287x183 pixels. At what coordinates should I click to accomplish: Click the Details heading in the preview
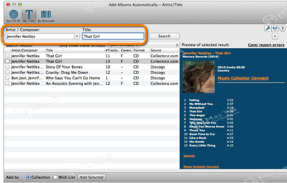[189, 156]
